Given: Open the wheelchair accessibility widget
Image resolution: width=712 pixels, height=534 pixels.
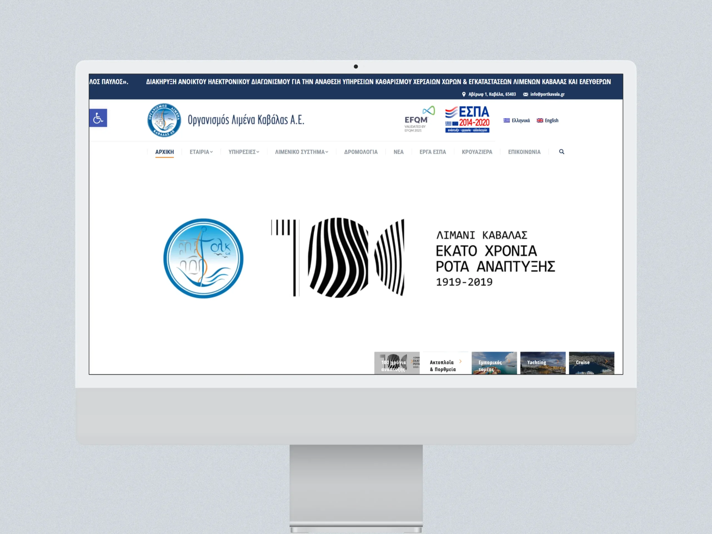Looking at the screenshot, I should coord(98,118).
